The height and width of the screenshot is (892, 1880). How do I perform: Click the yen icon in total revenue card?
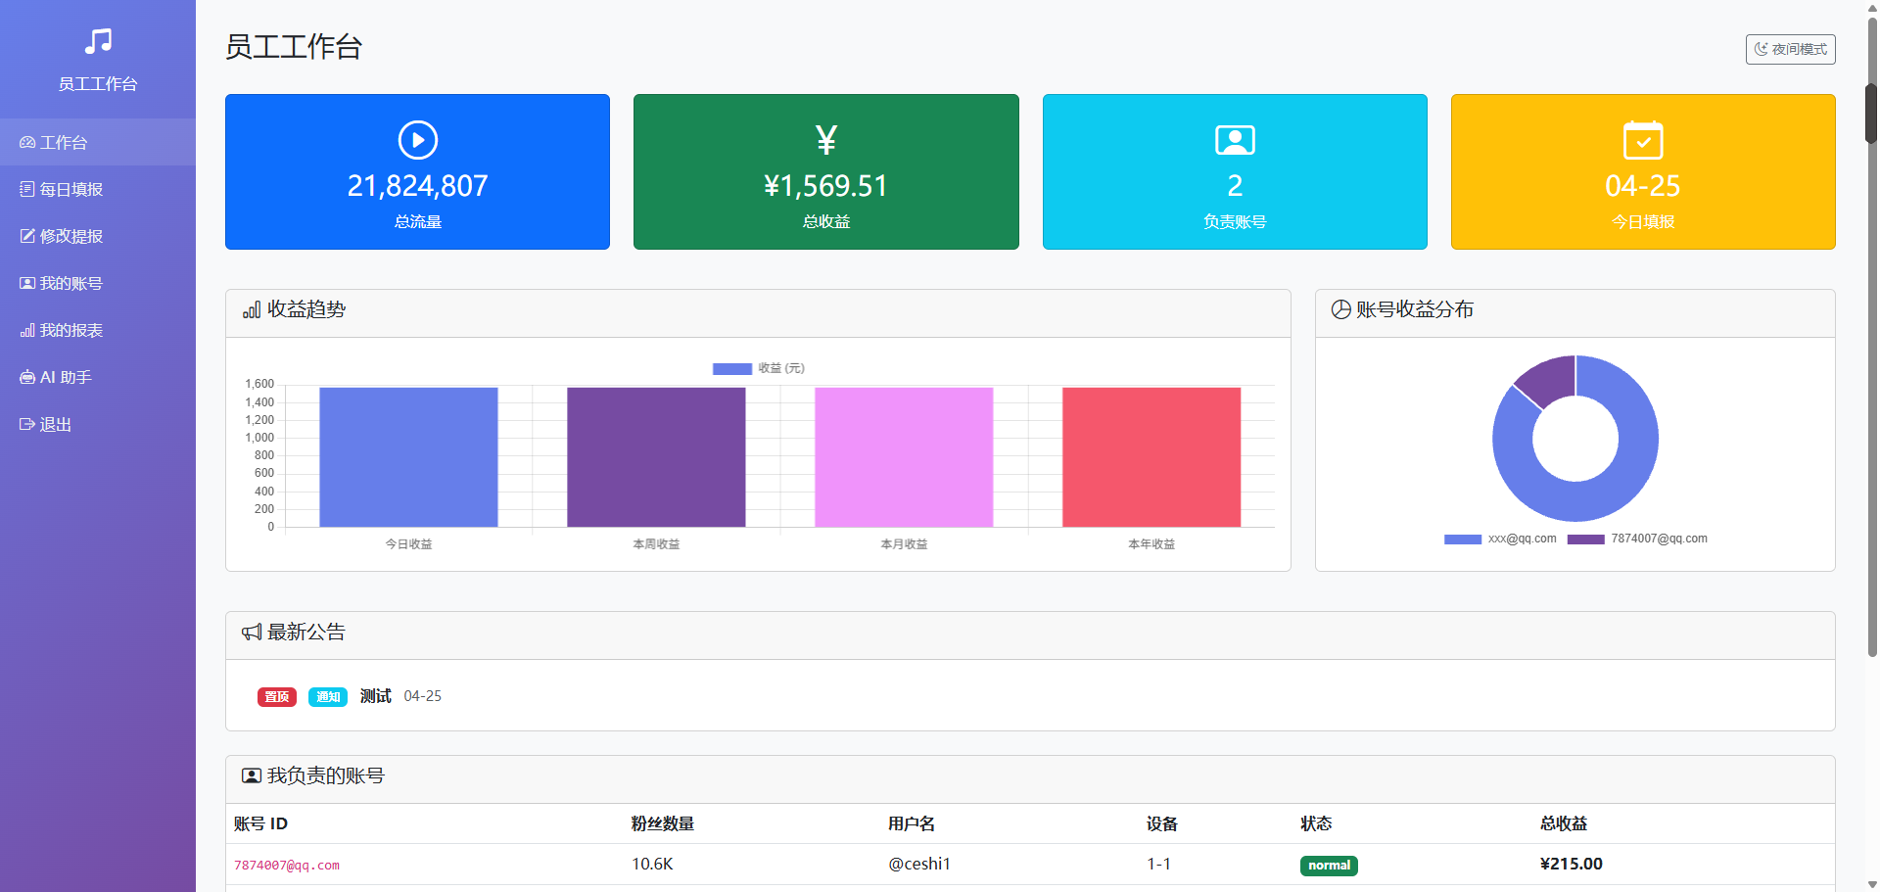tap(826, 140)
